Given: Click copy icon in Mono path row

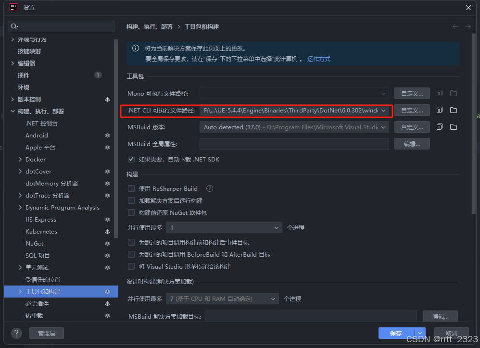Looking at the screenshot, I should (x=439, y=93).
